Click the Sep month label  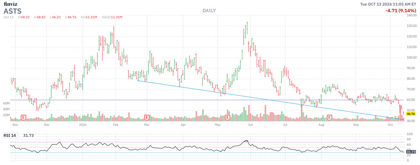356,125
